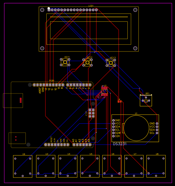Click the LCD1 top-right mounting hole

pyautogui.click(x=135, y=10)
